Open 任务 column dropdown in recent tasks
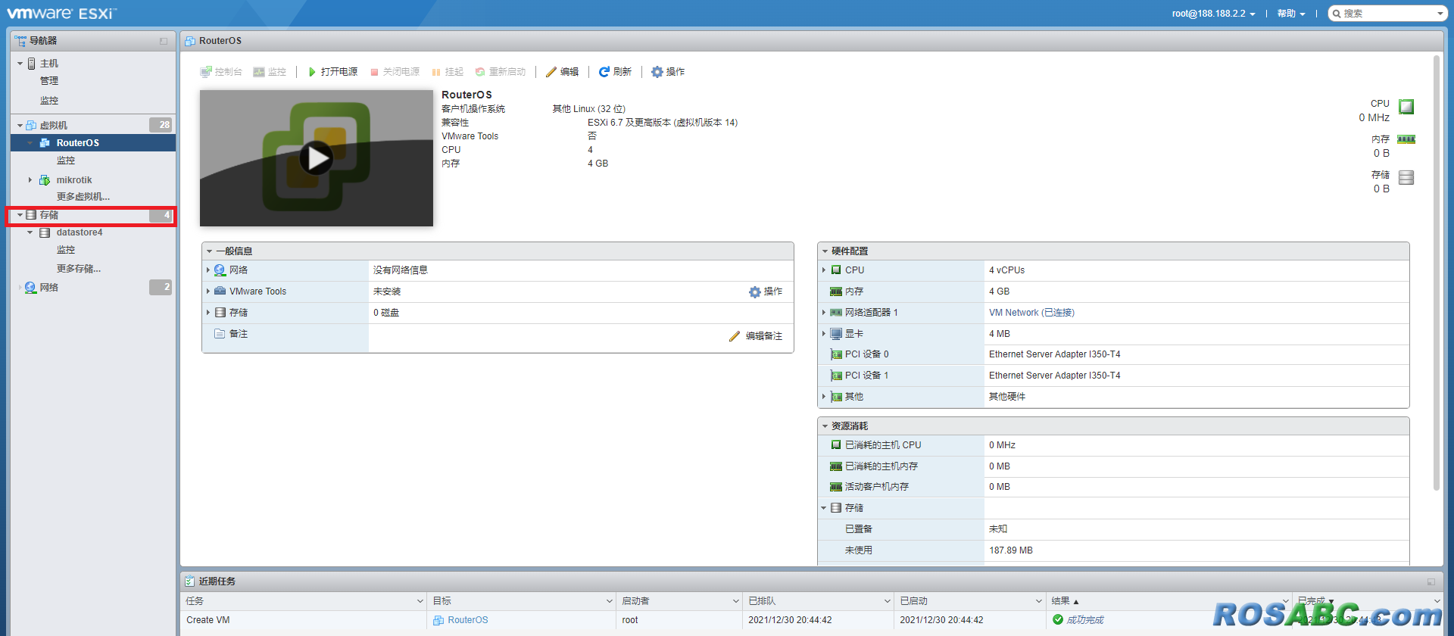The image size is (1454, 636). (420, 601)
